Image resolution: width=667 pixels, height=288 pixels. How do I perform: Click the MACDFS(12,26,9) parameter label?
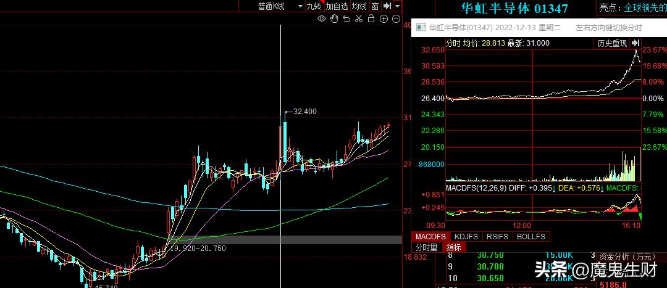476,187
